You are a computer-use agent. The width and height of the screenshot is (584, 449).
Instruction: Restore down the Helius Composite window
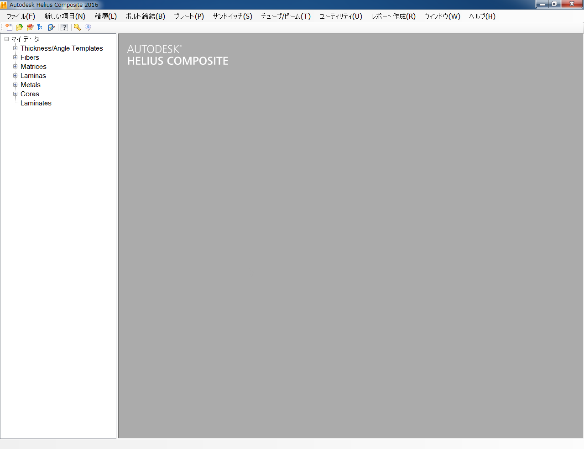[x=554, y=4]
